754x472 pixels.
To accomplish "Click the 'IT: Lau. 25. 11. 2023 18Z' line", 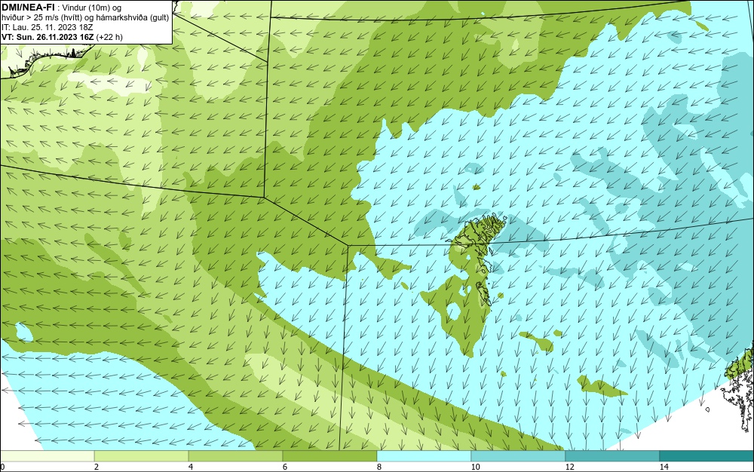I will point(47,27).
